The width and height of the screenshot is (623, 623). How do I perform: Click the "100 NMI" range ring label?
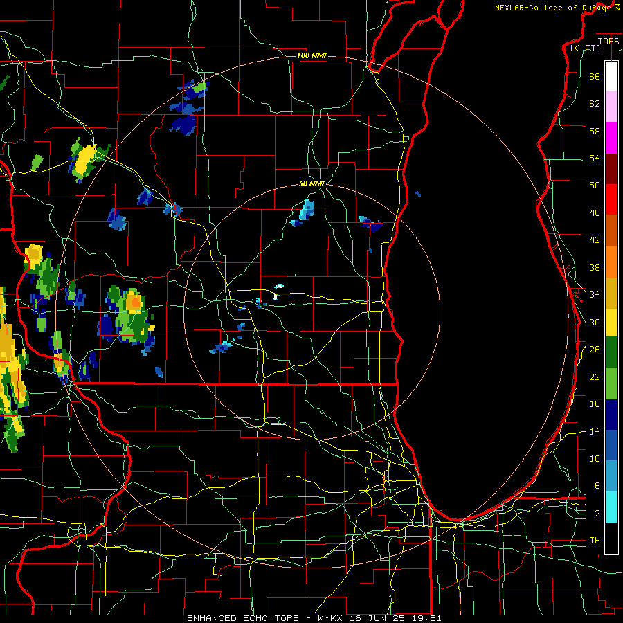pyautogui.click(x=311, y=55)
